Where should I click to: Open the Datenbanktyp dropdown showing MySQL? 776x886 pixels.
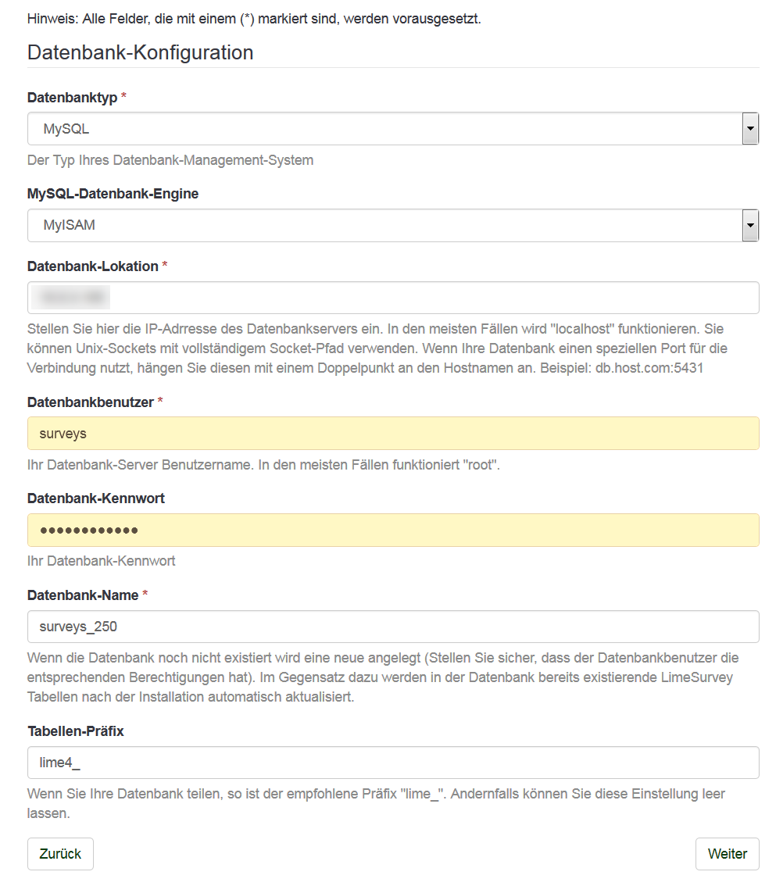tap(383, 129)
